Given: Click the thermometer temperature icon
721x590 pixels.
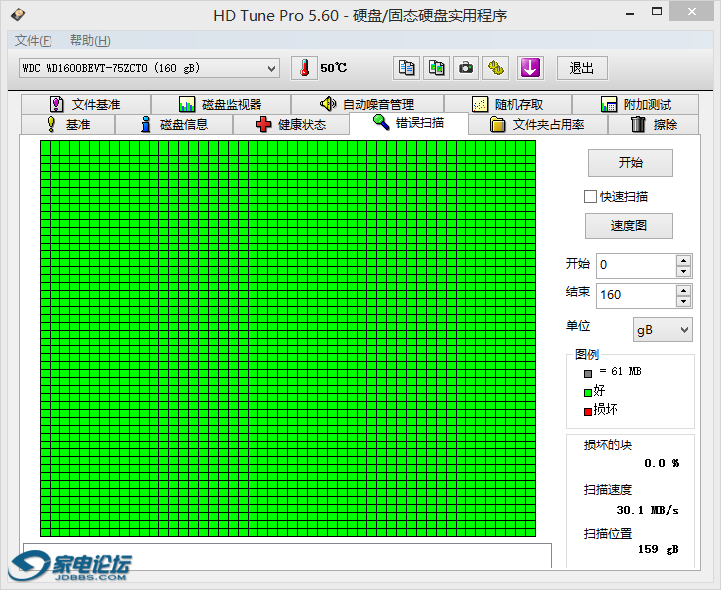Looking at the screenshot, I should pyautogui.click(x=304, y=68).
